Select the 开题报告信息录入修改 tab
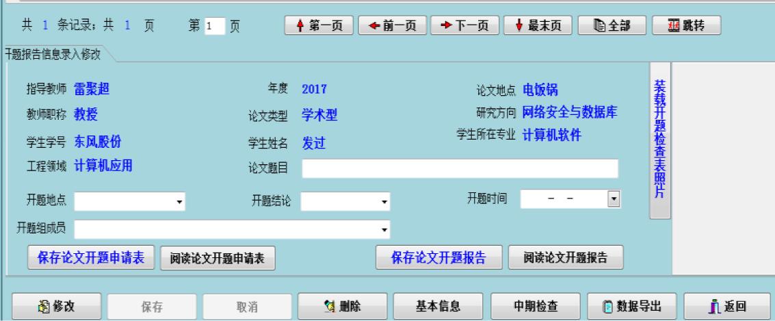This screenshot has height=321, width=775. coord(55,54)
